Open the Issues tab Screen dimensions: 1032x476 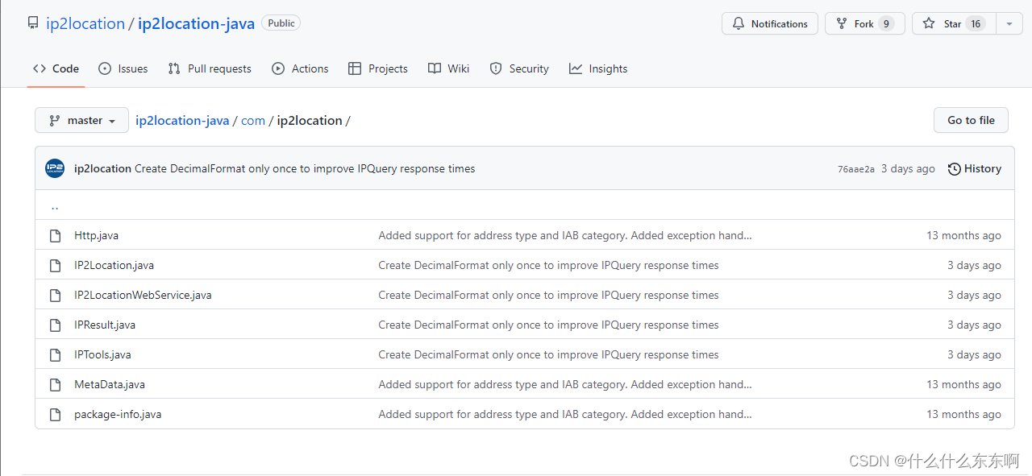[x=123, y=69]
